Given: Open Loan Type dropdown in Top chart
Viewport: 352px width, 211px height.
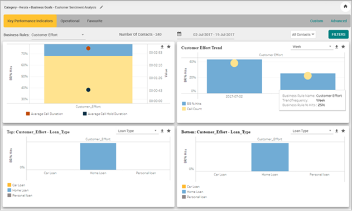Looking at the screenshot, I should (137, 131).
